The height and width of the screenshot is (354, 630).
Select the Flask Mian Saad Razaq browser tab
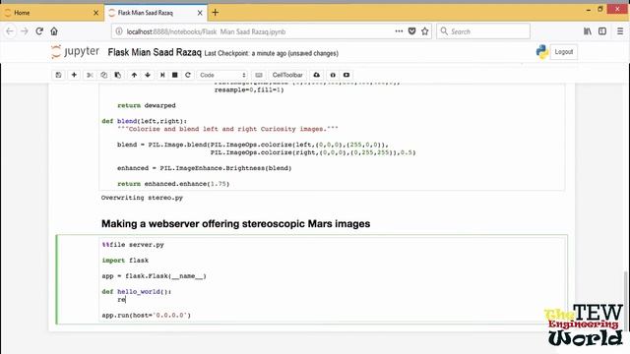tap(155, 13)
